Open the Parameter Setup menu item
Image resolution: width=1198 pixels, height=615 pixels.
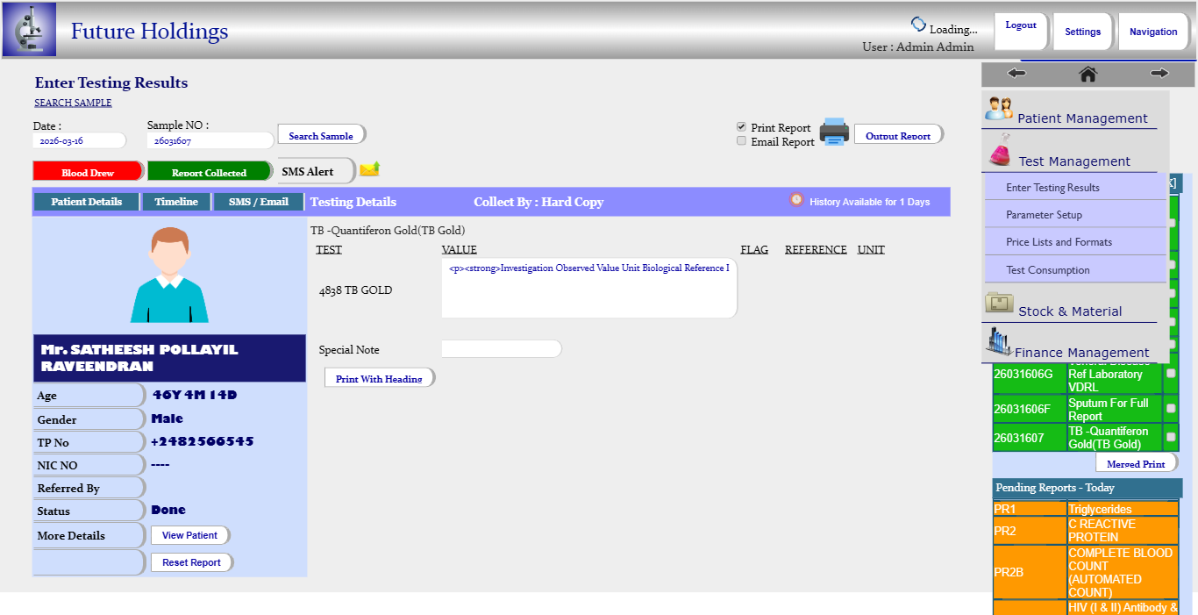click(1044, 215)
